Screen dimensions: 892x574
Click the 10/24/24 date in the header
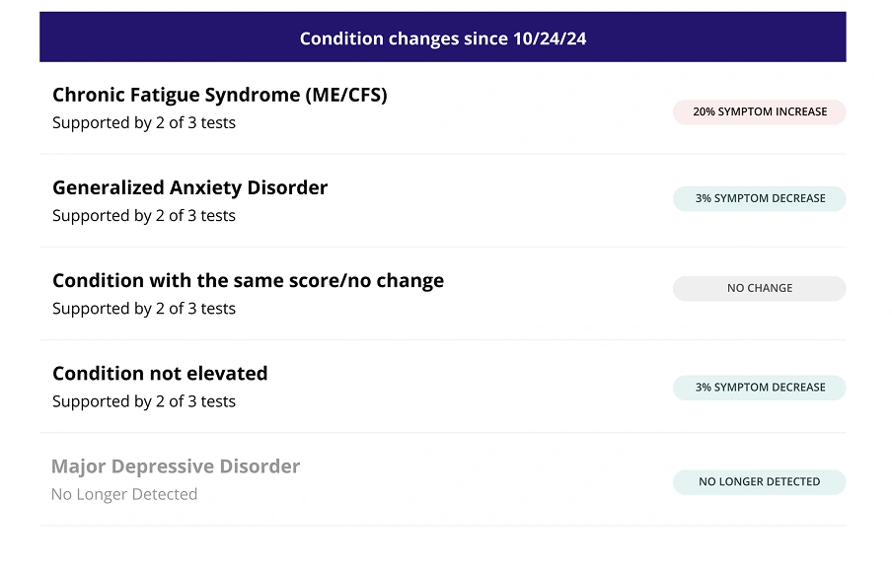(549, 38)
